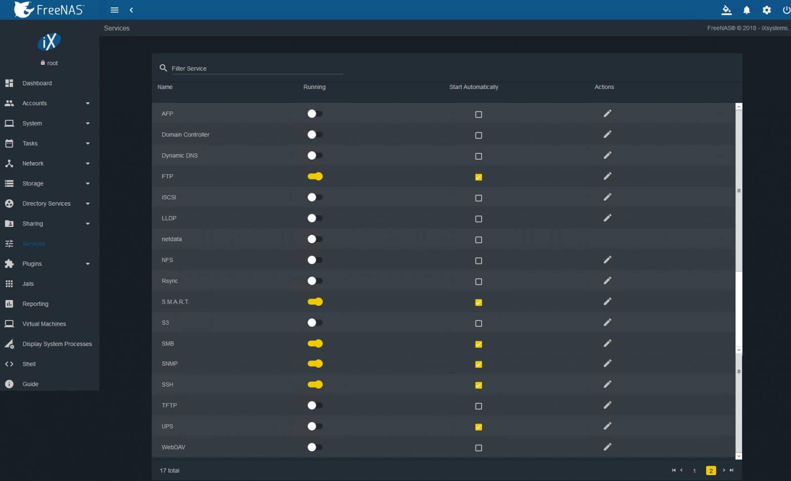Image resolution: width=791 pixels, height=481 pixels.
Task: Click the settings gear in top bar
Action: [766, 10]
